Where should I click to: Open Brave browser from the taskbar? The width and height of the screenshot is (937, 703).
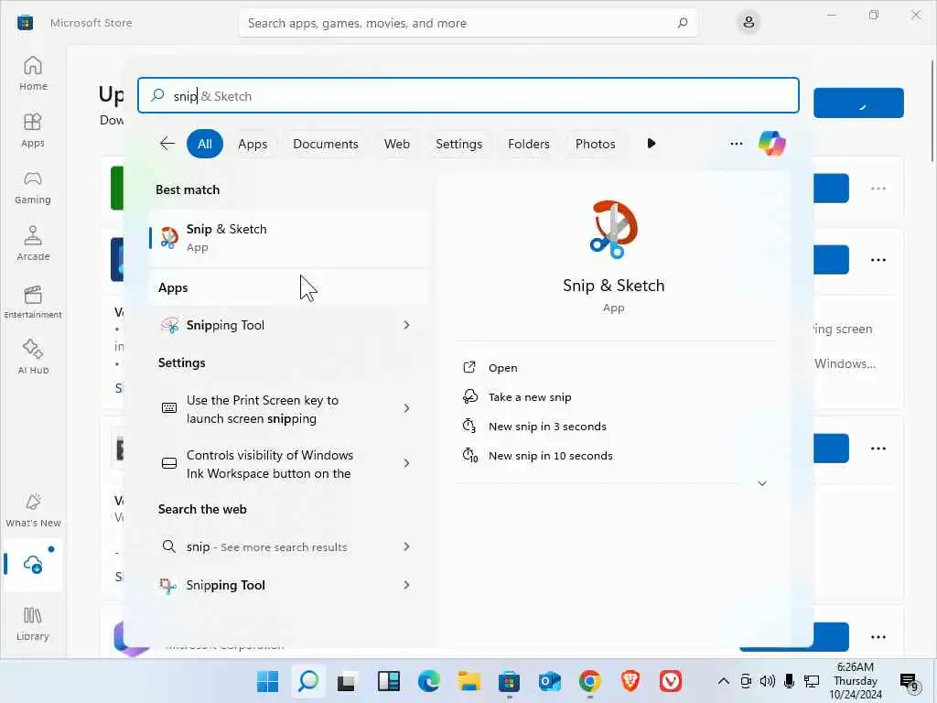[x=630, y=681]
